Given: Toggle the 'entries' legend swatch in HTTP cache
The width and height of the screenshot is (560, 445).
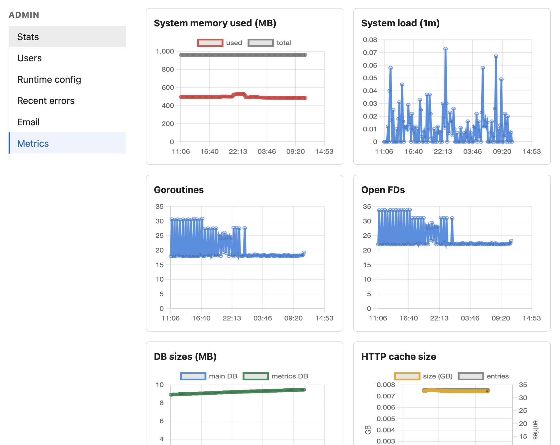Looking at the screenshot, I should tap(471, 376).
